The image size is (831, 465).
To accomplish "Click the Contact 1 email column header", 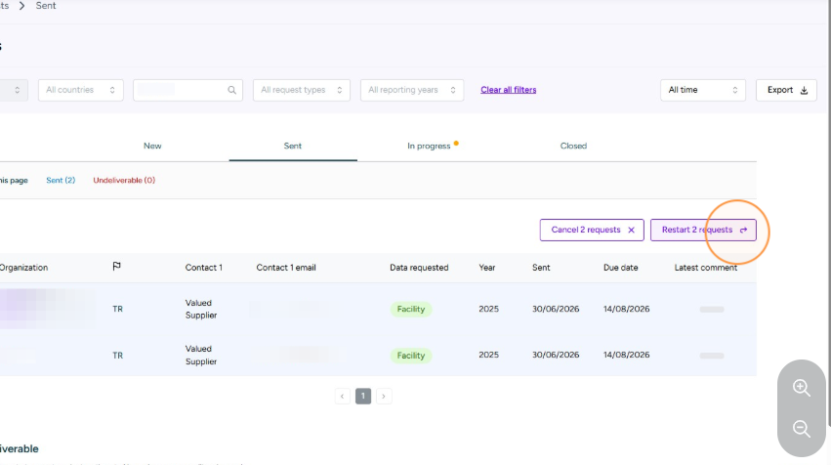I will 286,268.
